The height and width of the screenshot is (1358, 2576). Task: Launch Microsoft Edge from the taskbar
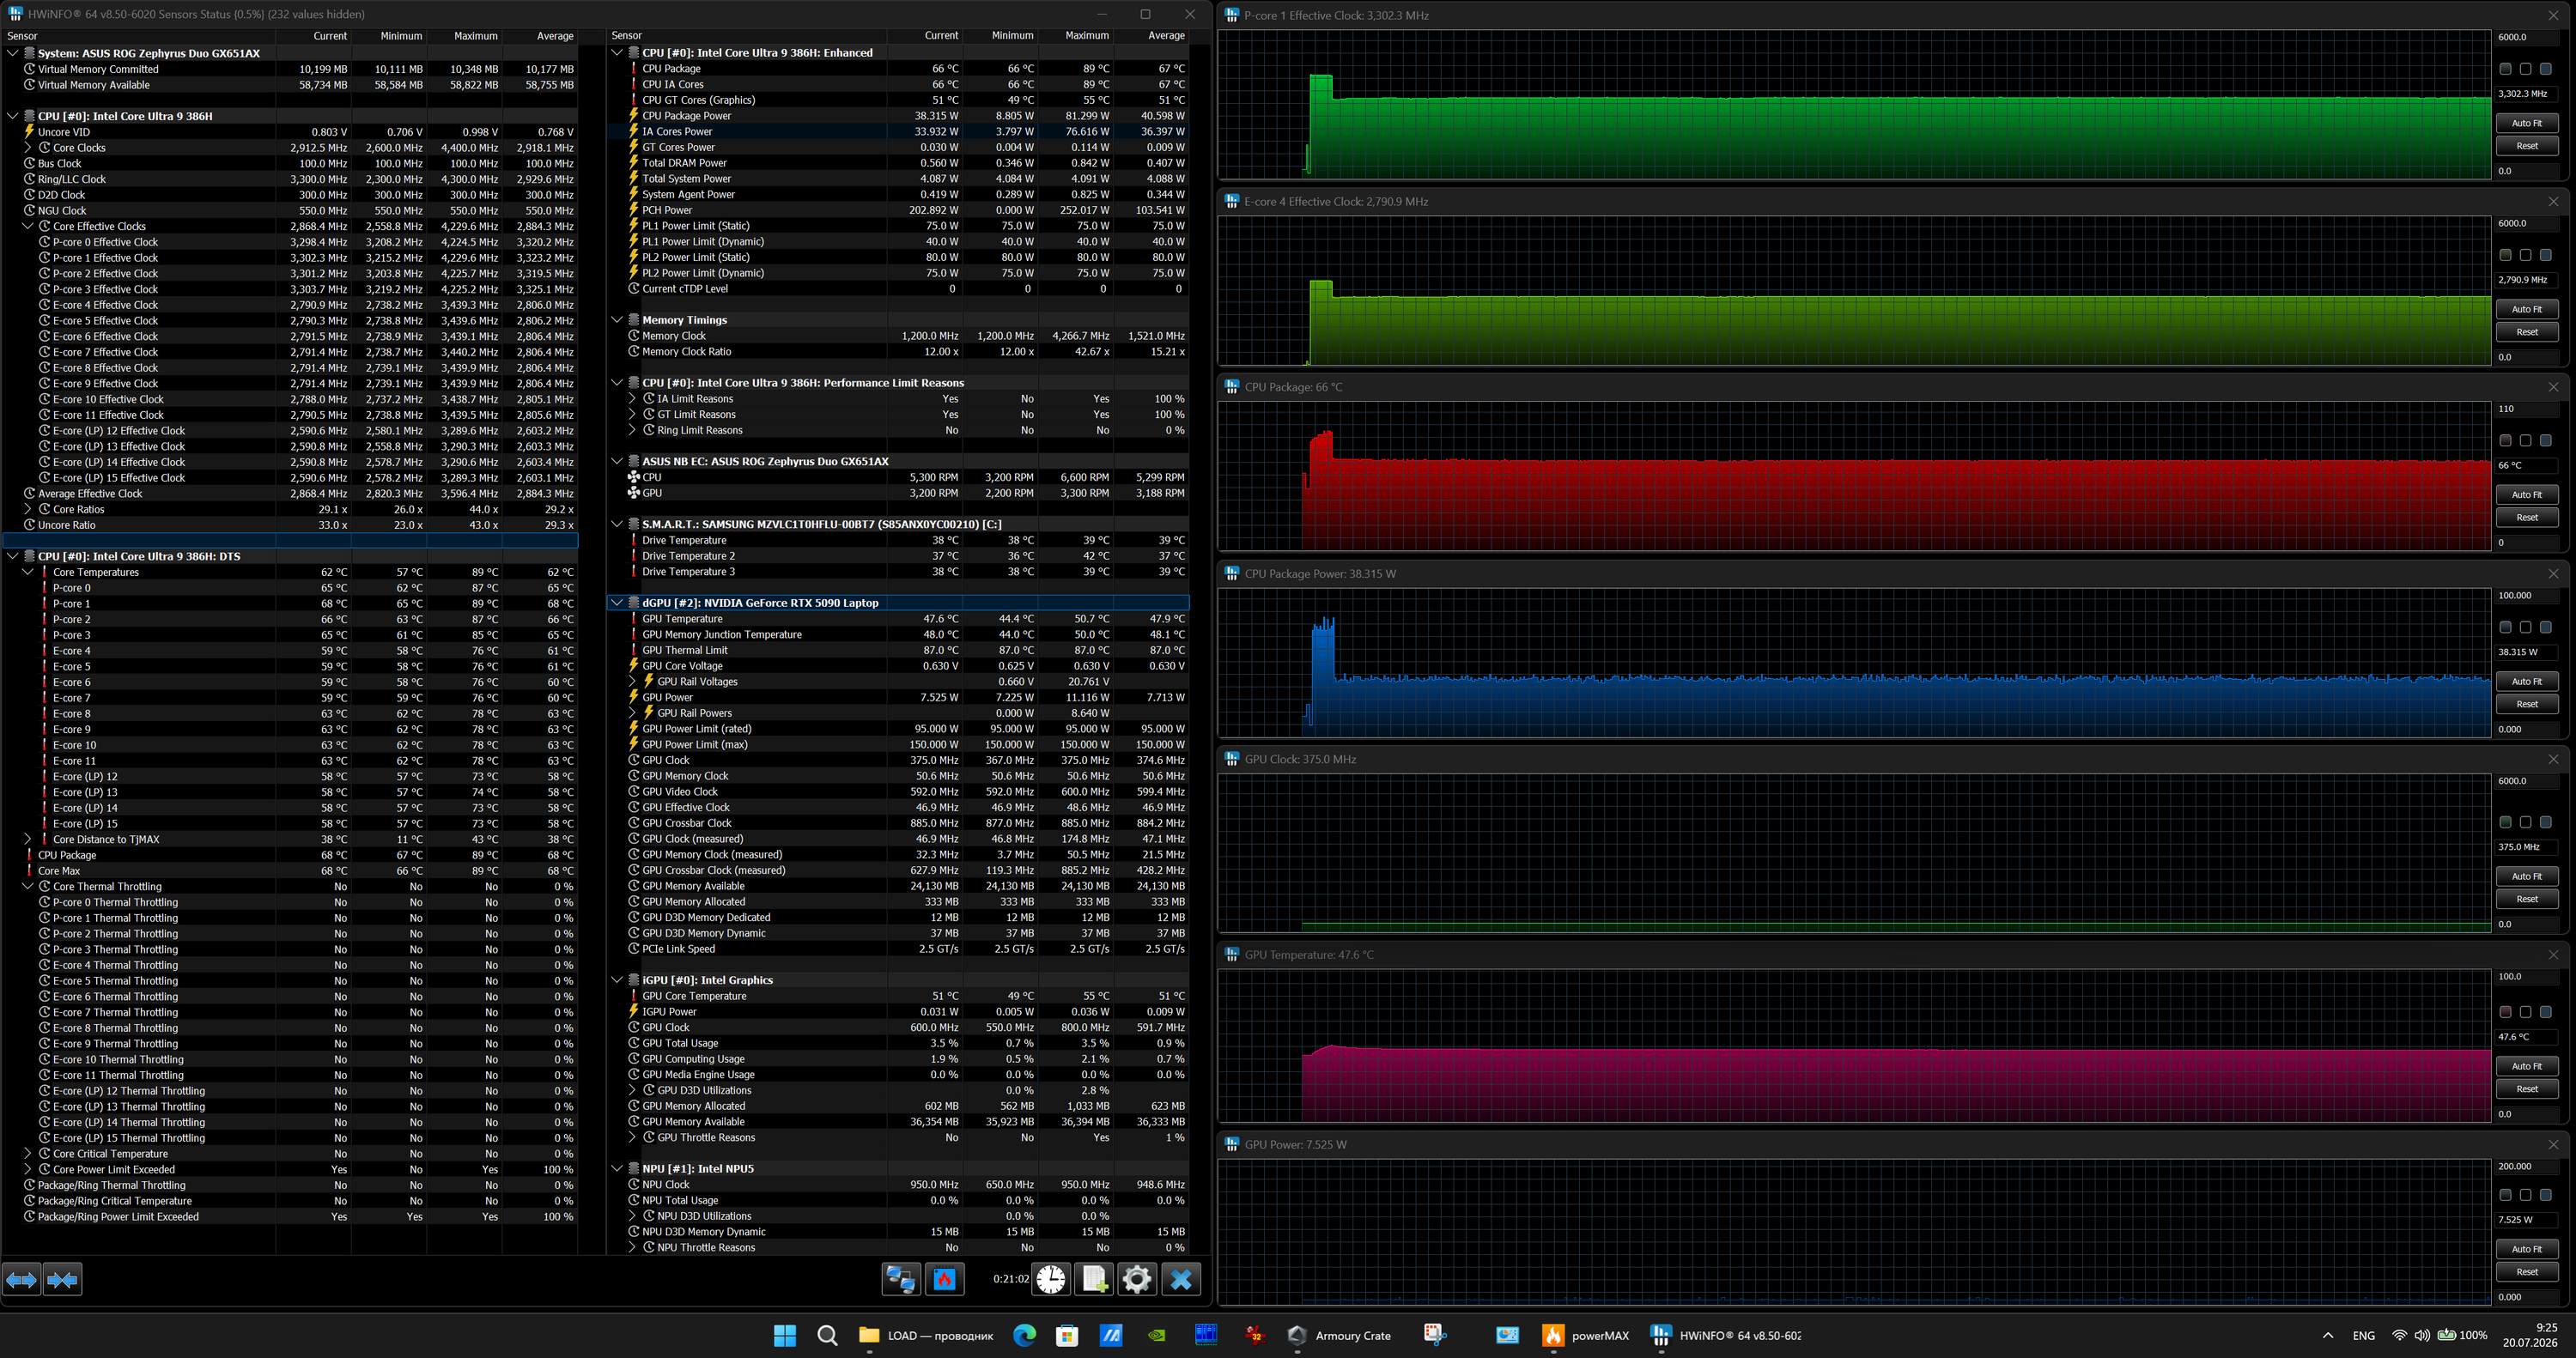coord(1024,1335)
